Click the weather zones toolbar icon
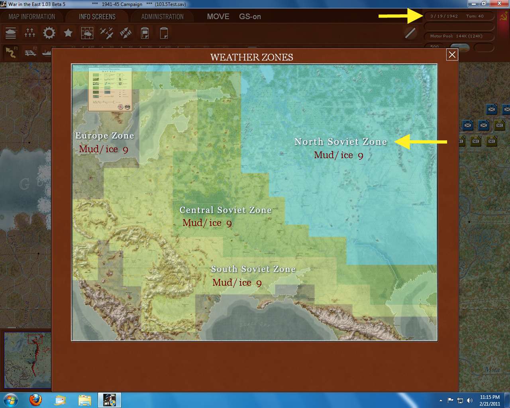 tap(87, 33)
